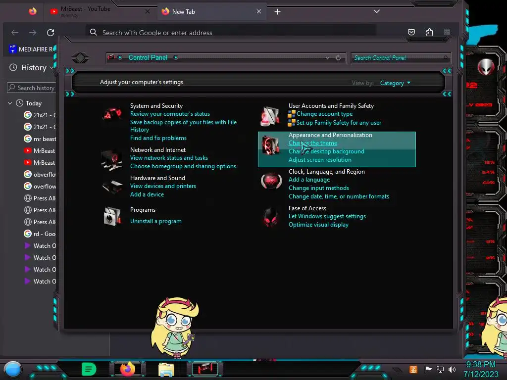This screenshot has width=507, height=380.
Task: Click the taskbar clock showing 9:38 PM
Action: [481, 369]
